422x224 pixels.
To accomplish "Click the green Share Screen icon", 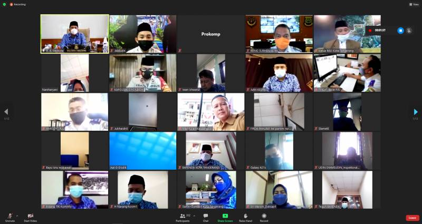I will pos(225,216).
